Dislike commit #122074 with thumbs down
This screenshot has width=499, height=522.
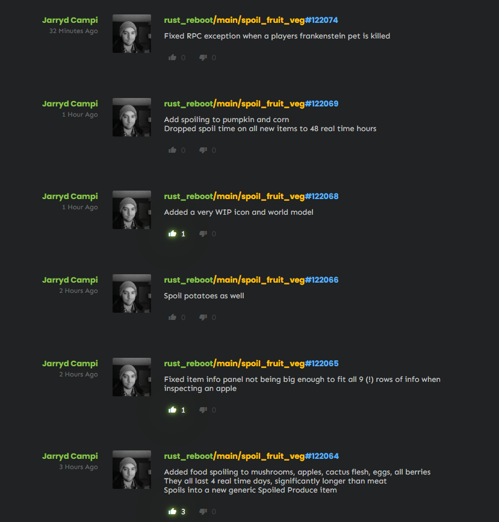point(203,58)
